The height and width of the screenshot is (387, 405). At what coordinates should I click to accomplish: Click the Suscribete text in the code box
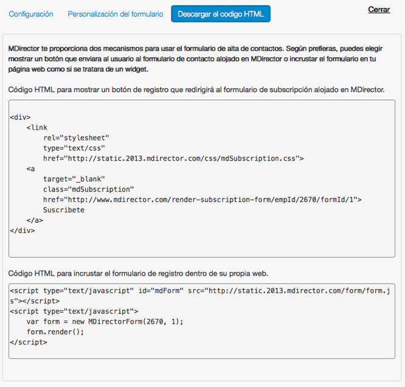[x=63, y=210]
